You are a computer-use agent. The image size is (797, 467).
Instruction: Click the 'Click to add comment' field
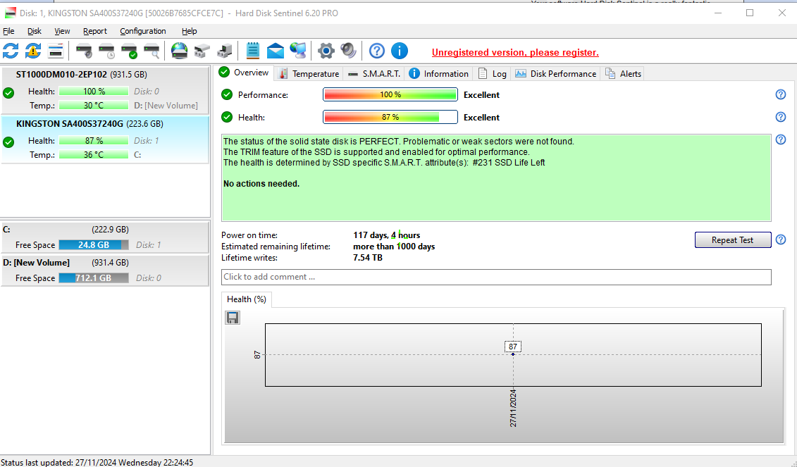[496, 277]
